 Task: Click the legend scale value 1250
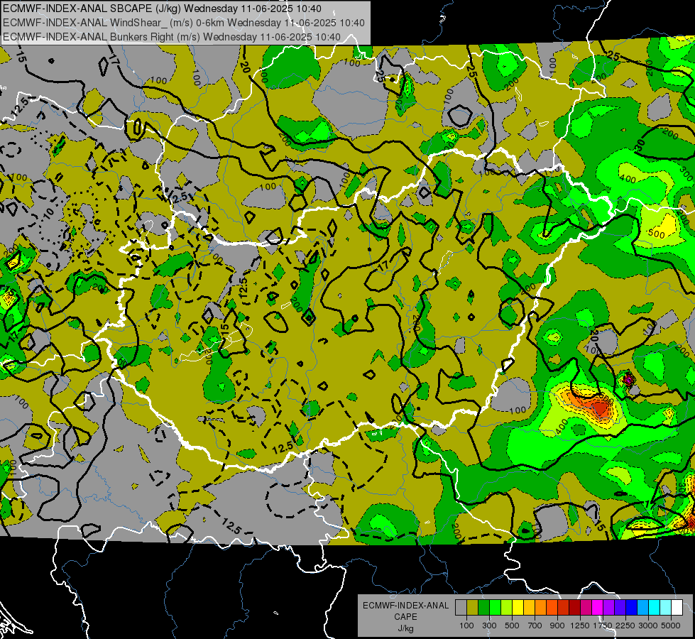580,626
